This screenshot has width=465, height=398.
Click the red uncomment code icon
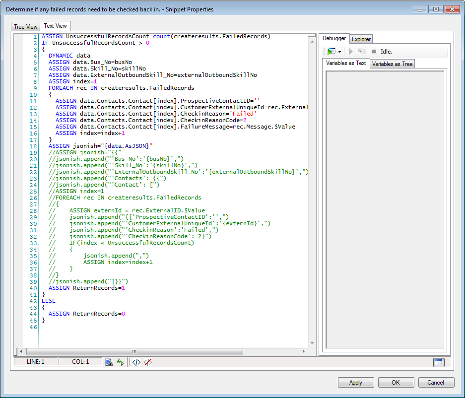click(x=148, y=362)
